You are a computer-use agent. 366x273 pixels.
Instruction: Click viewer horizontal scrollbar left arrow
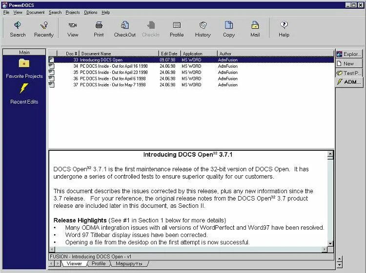pos(52,249)
